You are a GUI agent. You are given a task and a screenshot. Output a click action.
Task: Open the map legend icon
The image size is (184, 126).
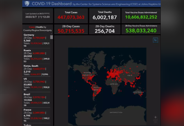[155, 40]
